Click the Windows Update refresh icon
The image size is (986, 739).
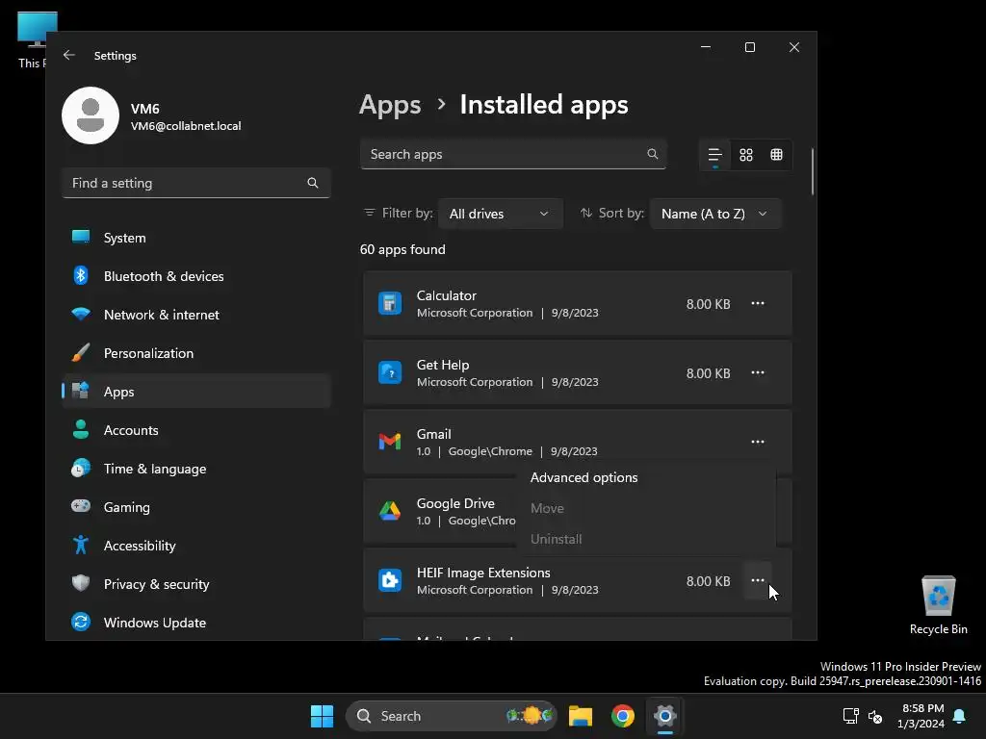coord(81,622)
